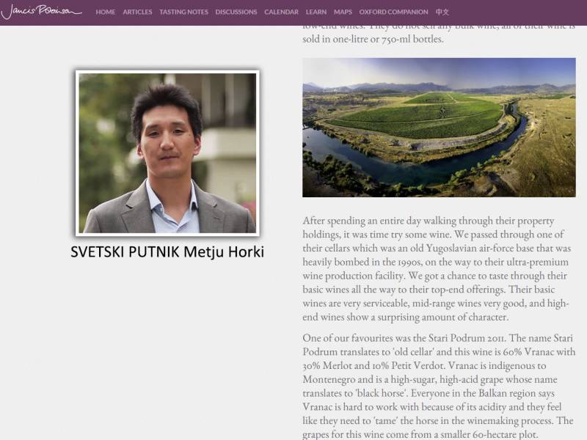Image resolution: width=587 pixels, height=440 pixels.
Task: Open the vineyard and river panorama image
Action: pyautogui.click(x=439, y=128)
